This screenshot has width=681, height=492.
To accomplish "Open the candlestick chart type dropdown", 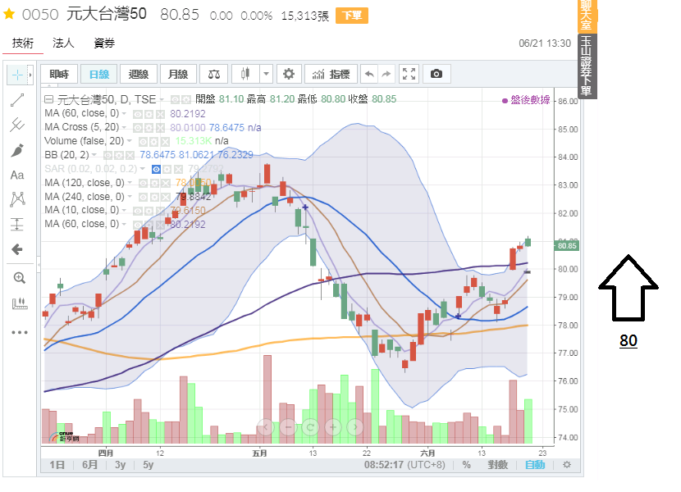I will point(251,74).
